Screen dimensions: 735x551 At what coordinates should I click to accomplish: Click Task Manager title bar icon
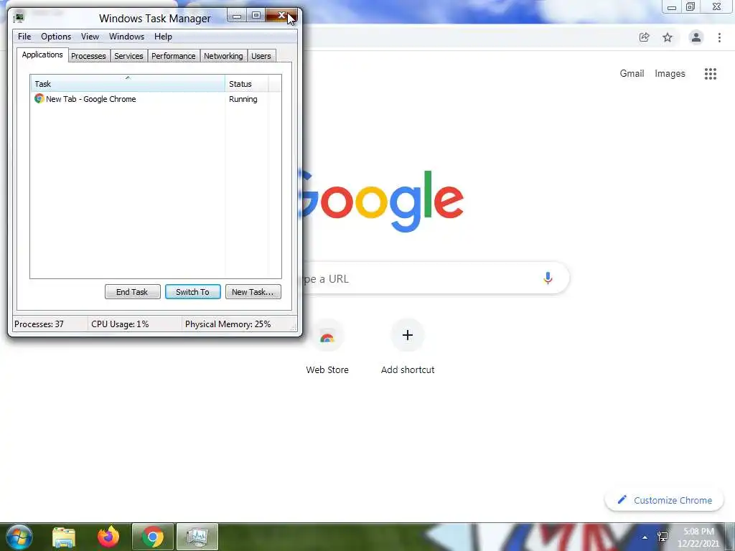[x=19, y=18]
